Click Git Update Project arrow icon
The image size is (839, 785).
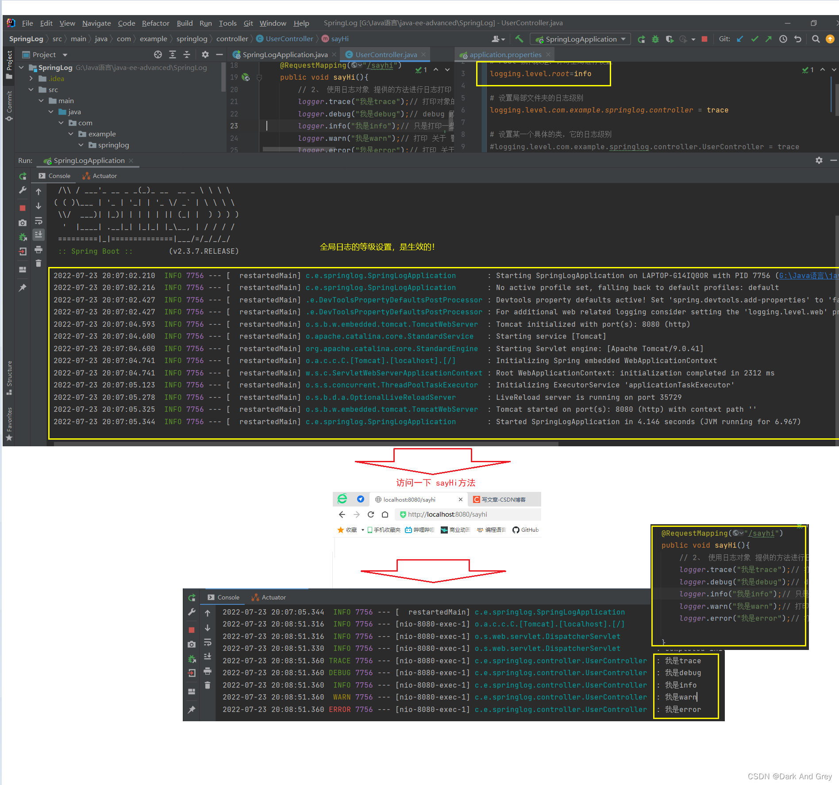point(740,39)
